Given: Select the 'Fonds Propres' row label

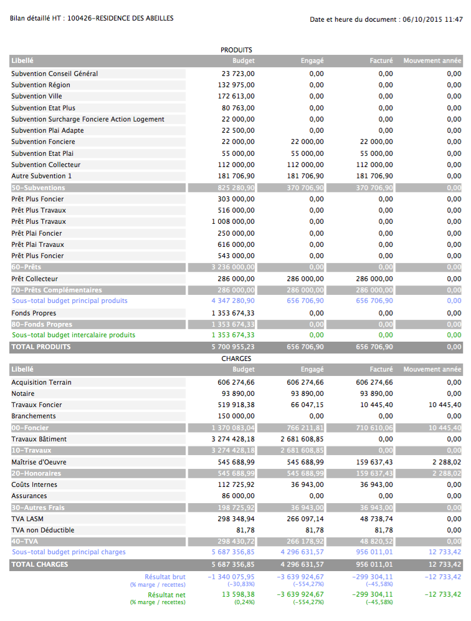Looking at the screenshot, I should point(34,313).
